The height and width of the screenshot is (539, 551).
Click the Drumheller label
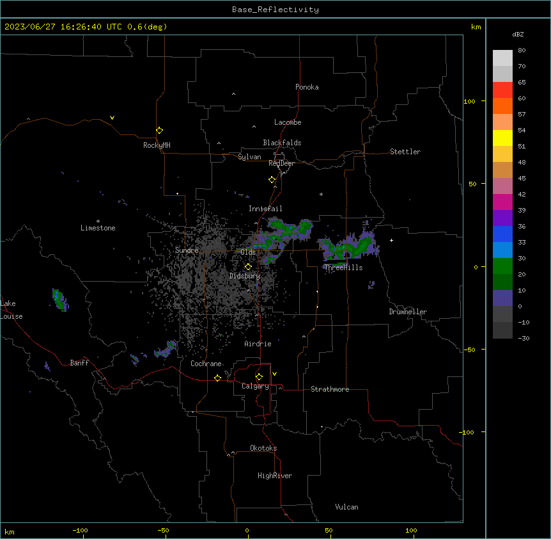pyautogui.click(x=408, y=312)
